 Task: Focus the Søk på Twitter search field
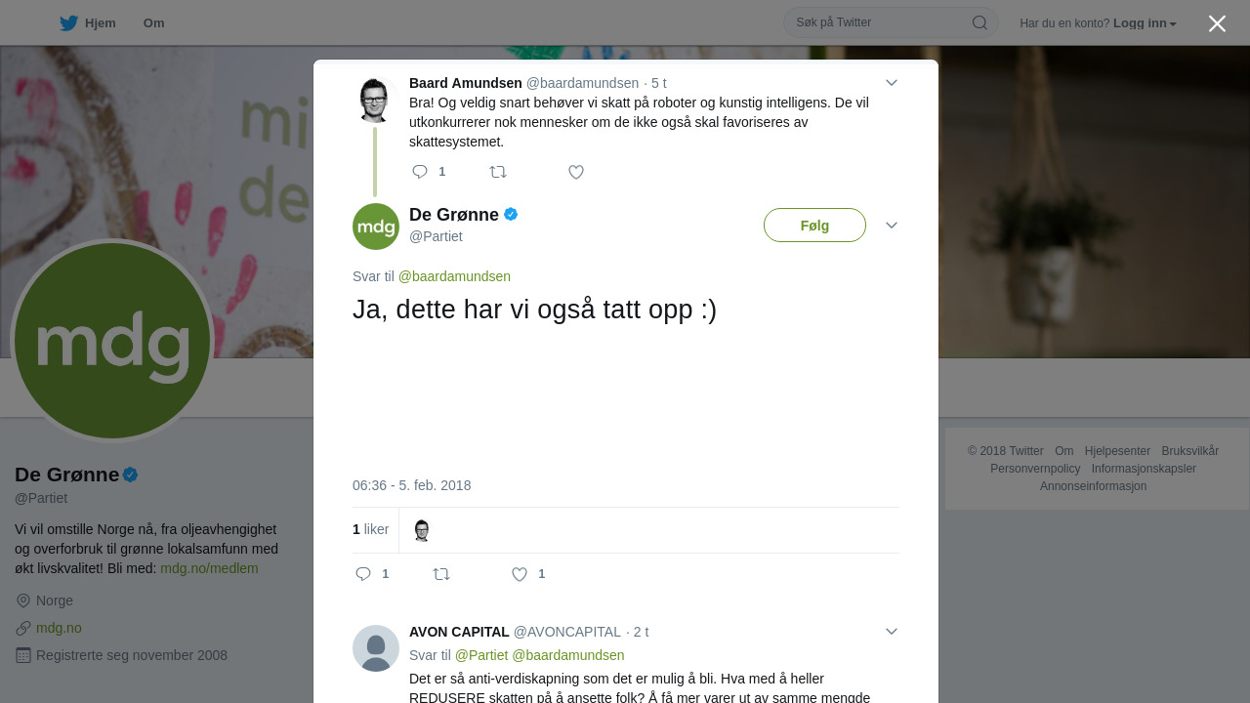891,22
